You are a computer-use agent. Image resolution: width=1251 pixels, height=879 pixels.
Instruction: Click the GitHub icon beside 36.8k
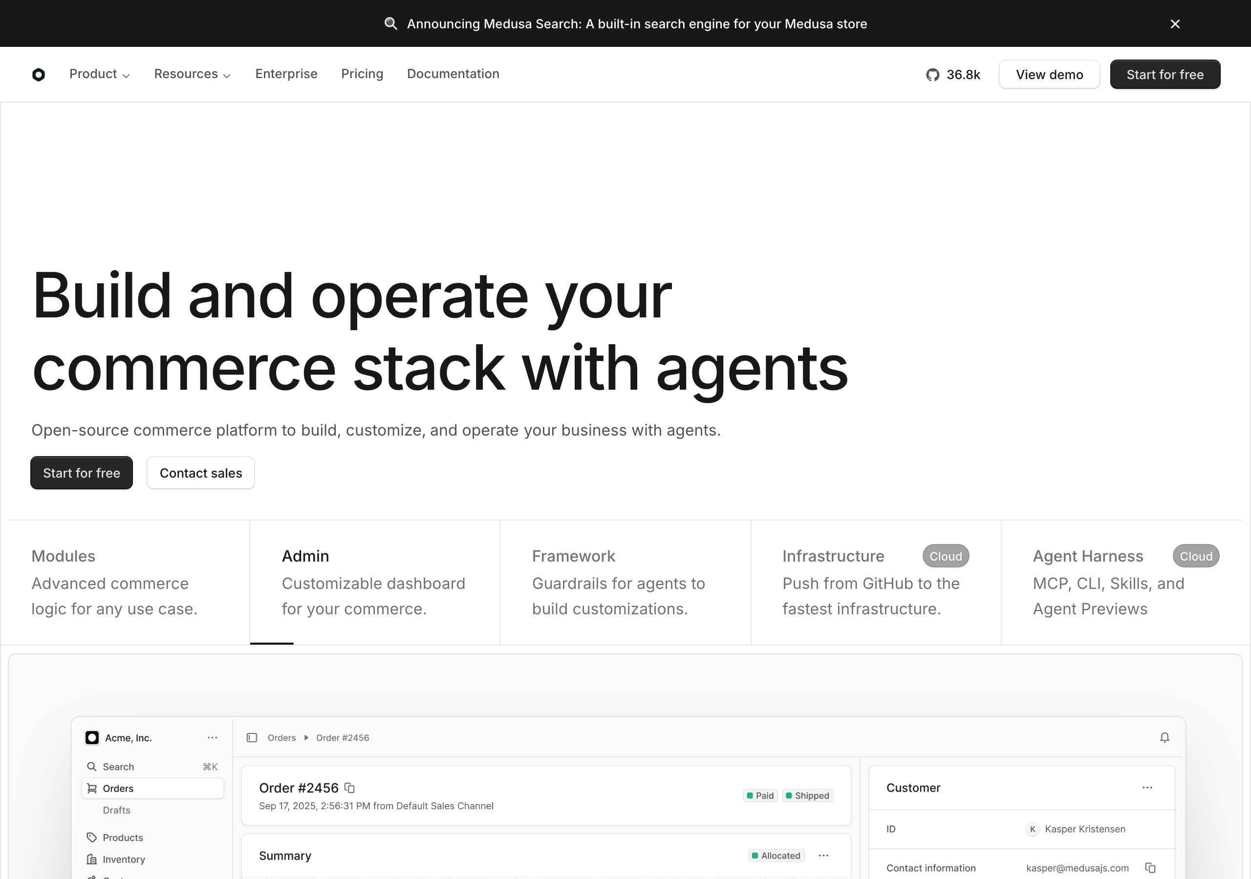(932, 75)
